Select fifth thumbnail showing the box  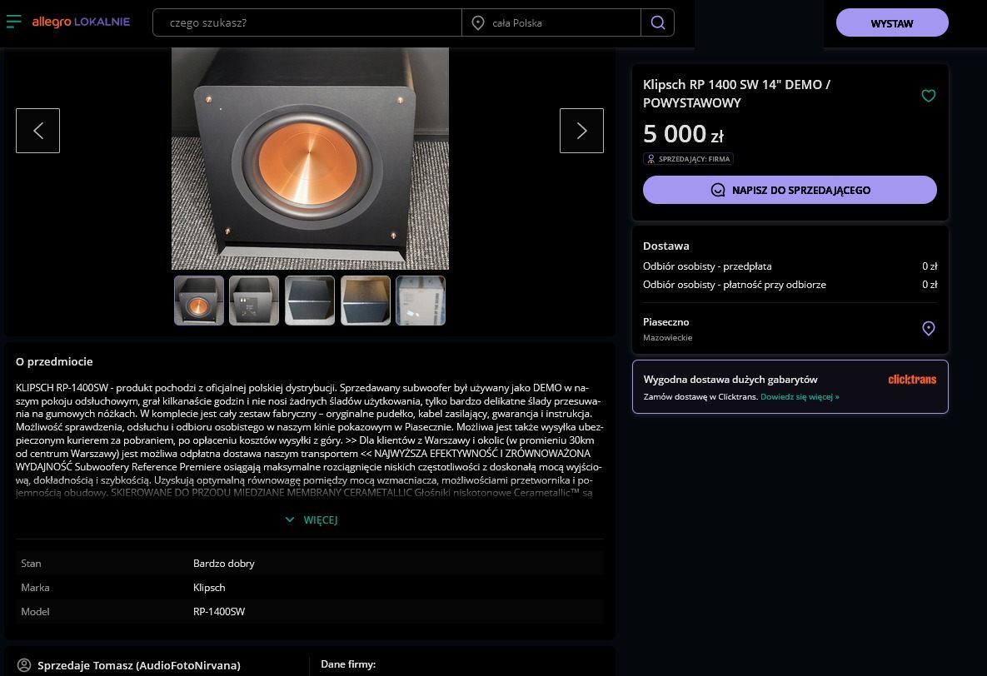tap(421, 301)
